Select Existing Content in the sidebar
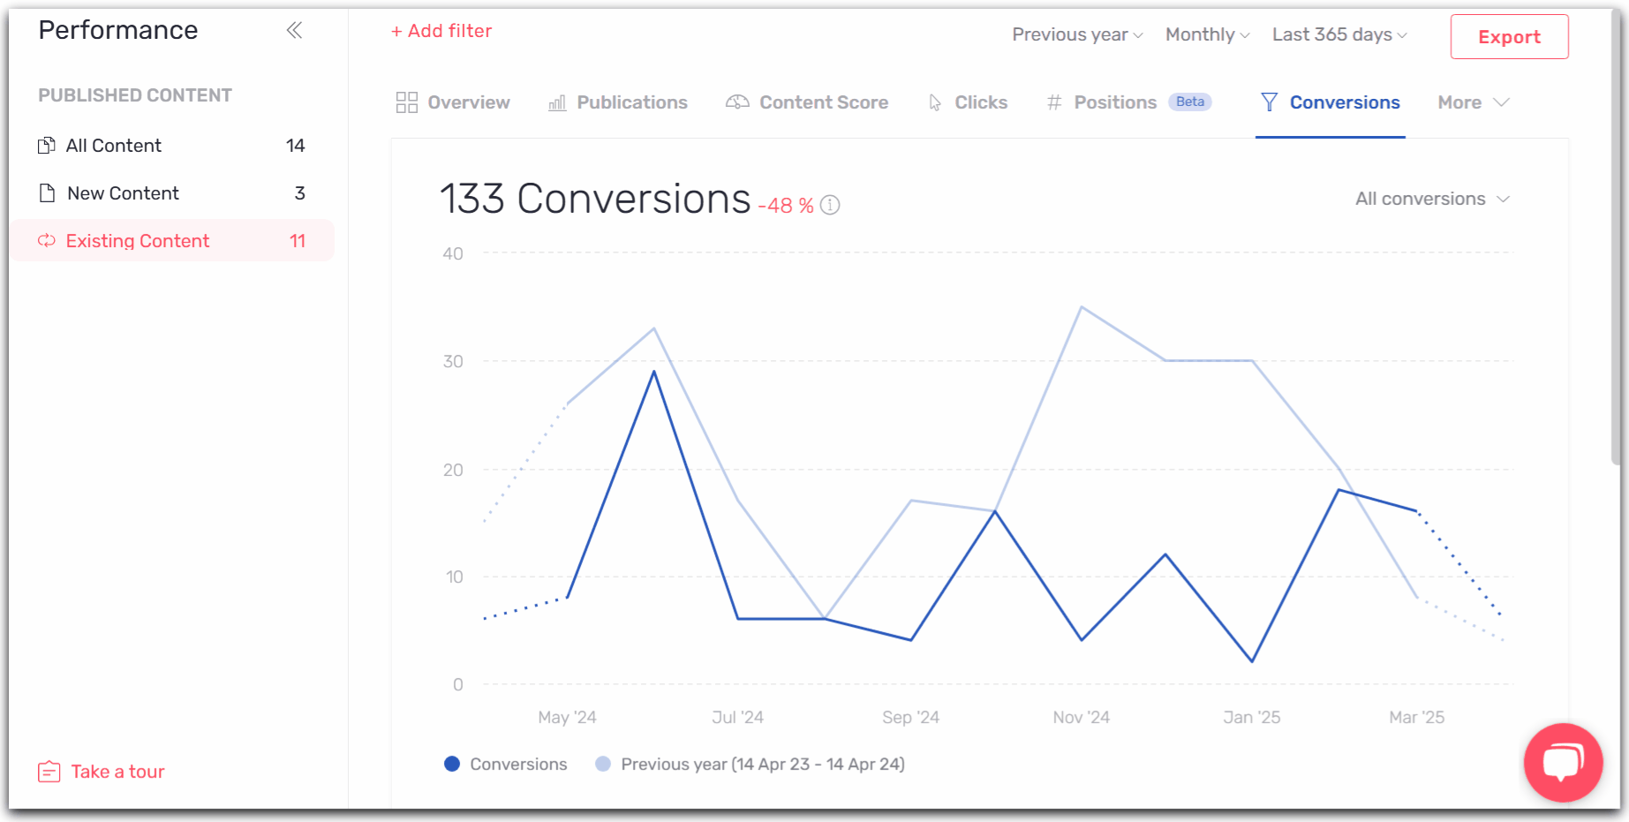Viewport: 1629px width, 822px height. 172,240
